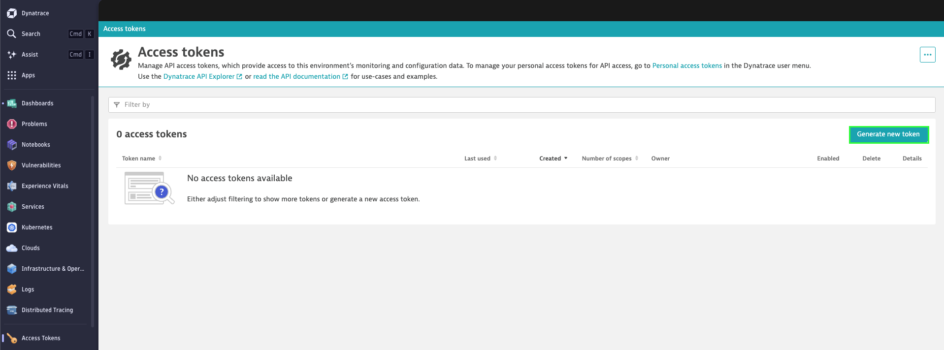Select the Notebooks menu label
944x350 pixels.
click(x=36, y=145)
